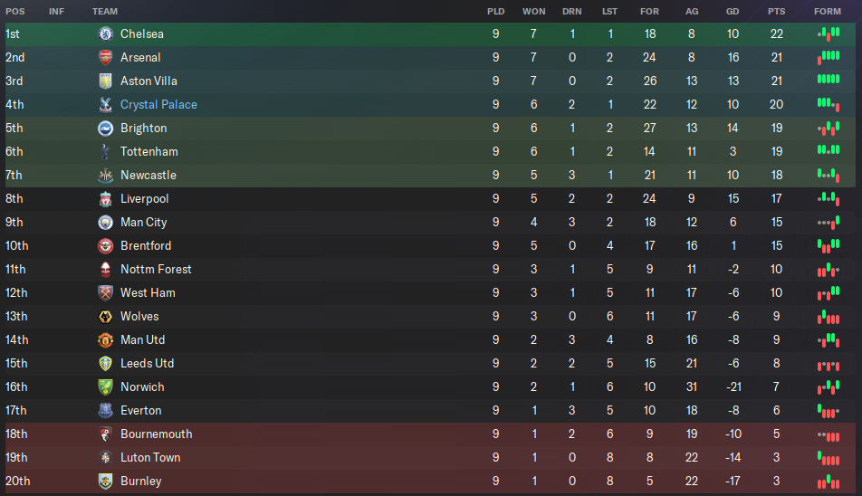Click the Arsenal club badge icon
This screenshot has height=496, width=862.
[105, 57]
